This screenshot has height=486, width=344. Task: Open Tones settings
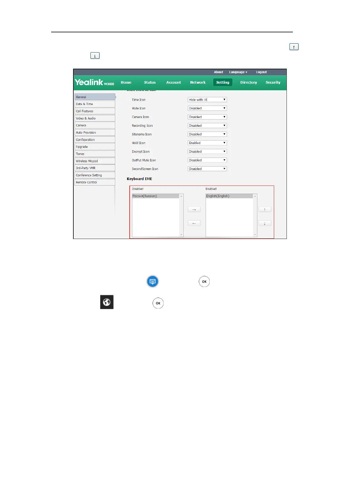click(x=95, y=154)
